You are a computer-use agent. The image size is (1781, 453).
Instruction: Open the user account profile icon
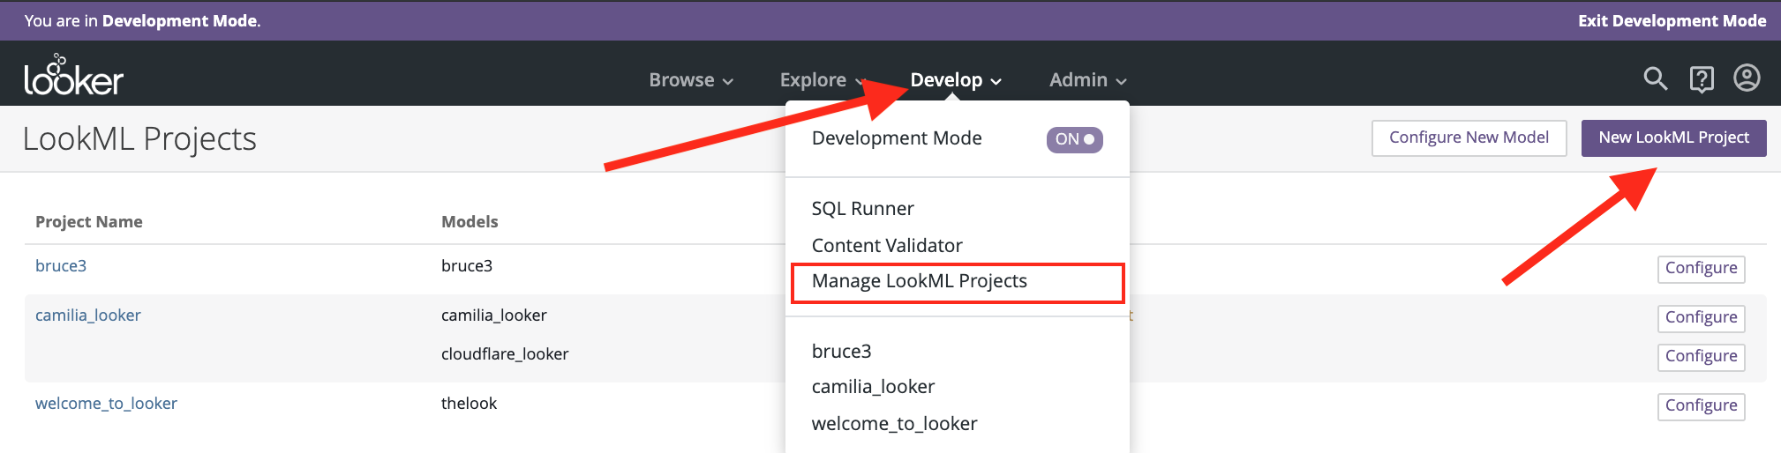[1747, 78]
